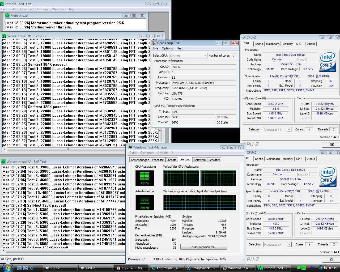Click OK in upper CPU-Z window

(331, 145)
